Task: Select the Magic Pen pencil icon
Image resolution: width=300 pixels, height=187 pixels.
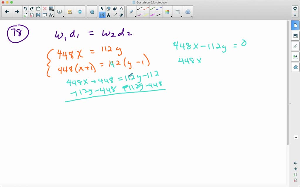Action: click(x=131, y=12)
